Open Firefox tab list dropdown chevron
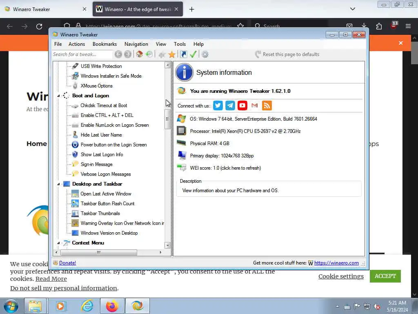Screen dimensions: 418x314 (352, 9)
